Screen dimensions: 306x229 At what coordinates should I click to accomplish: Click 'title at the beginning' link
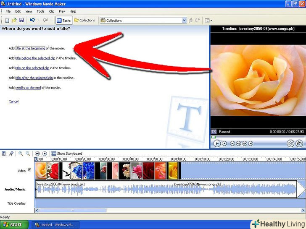tap(30, 48)
